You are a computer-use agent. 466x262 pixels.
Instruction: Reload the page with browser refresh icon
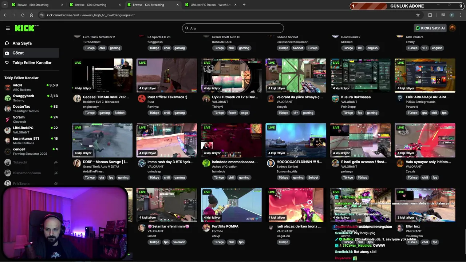pos(23,15)
